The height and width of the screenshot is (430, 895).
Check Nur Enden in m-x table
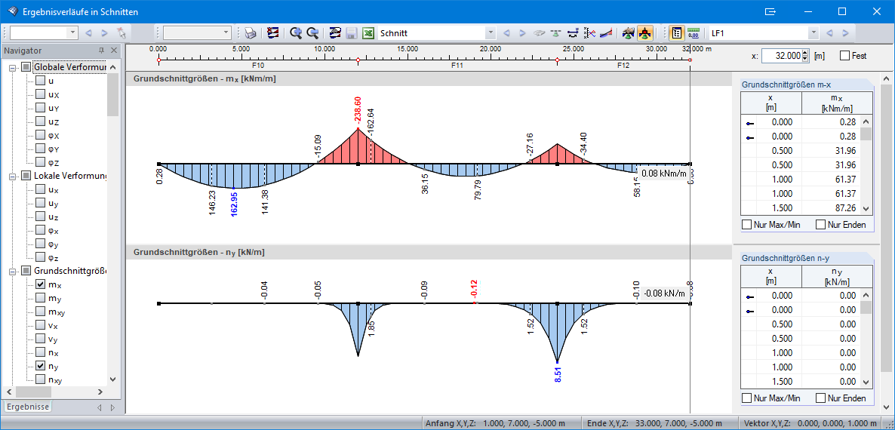[x=821, y=225]
